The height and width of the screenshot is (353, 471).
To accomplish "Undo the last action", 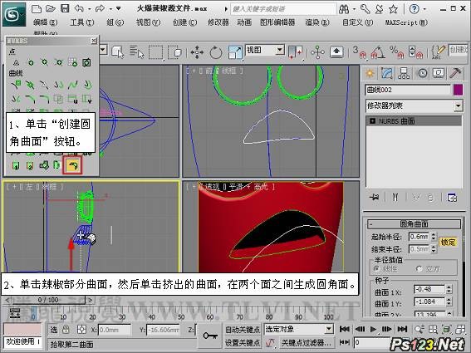I will 79,8.
